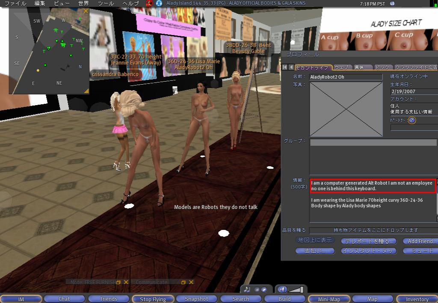Screen dimensions: 438x303
Task: Open the Map toolbar button
Action: click(372, 299)
